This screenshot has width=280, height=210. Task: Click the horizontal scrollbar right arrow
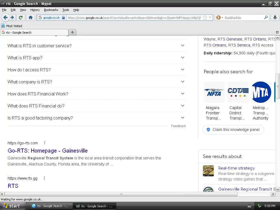(273, 194)
